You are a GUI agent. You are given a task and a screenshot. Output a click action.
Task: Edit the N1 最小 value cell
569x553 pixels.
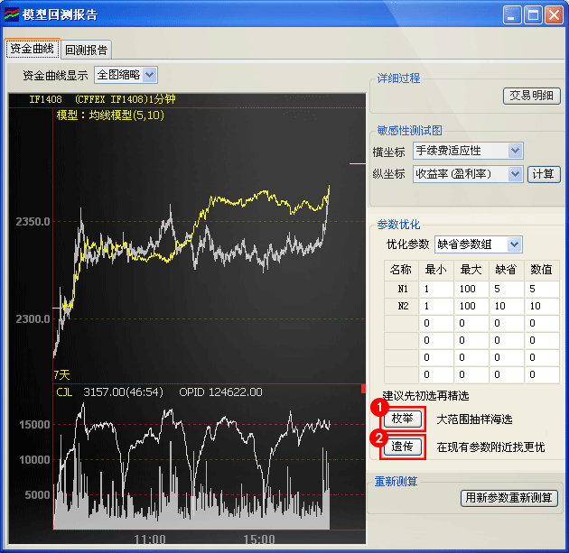(436, 289)
